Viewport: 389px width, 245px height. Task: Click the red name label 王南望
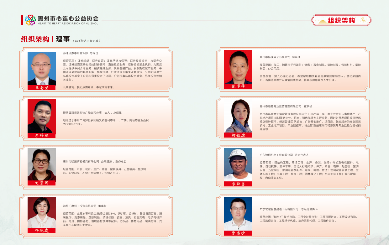point(42,88)
